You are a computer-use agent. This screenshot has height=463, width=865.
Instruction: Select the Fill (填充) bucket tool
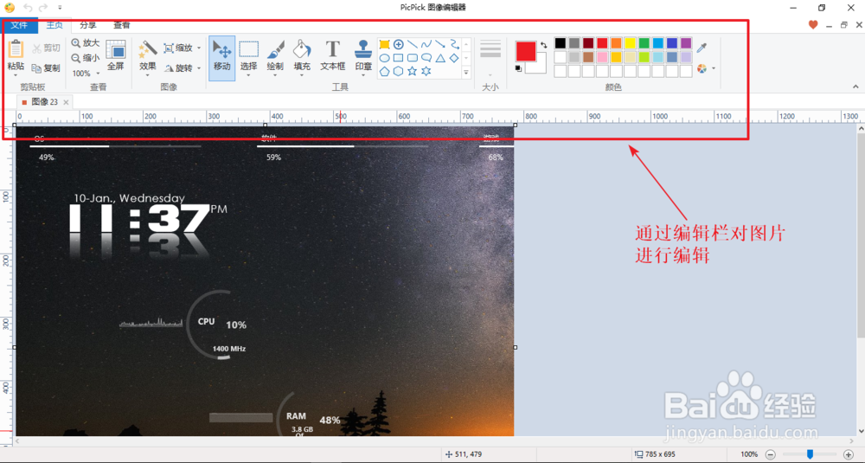302,57
